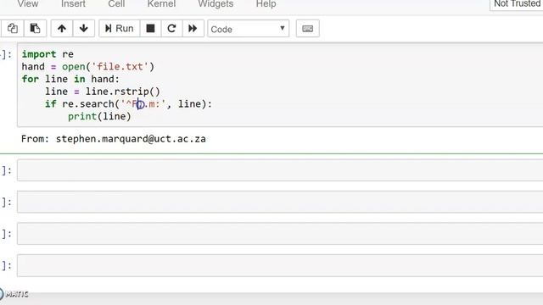The height and width of the screenshot is (305, 543).
Task: Restart and run all with fast-forward icon
Action: tap(193, 28)
